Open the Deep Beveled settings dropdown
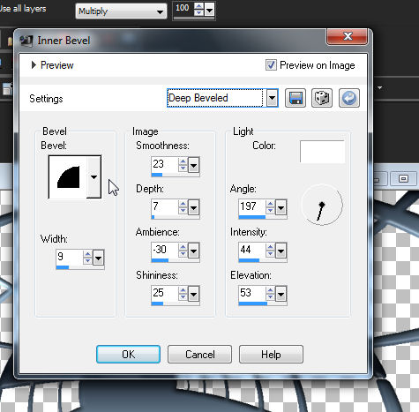This screenshot has height=412, width=419. [272, 98]
